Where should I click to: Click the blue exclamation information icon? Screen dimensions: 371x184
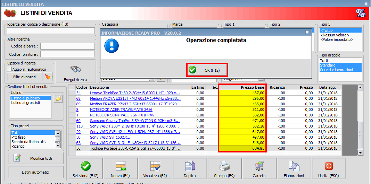(x=112, y=45)
